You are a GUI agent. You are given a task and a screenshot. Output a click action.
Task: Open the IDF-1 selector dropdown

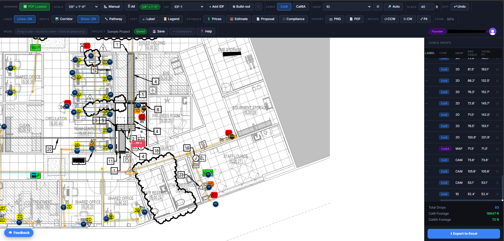pos(188,7)
